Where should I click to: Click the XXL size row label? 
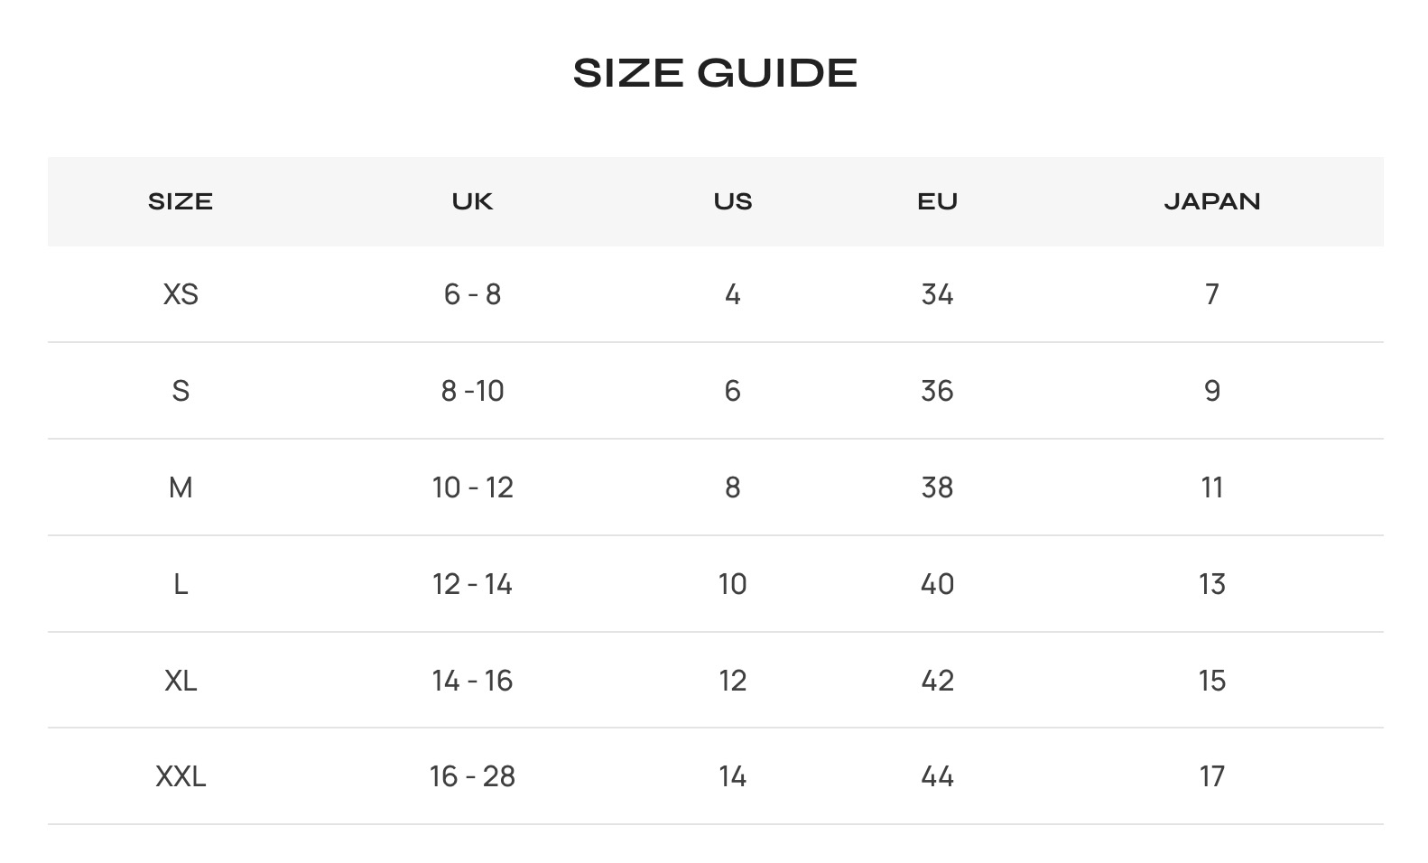coord(181,776)
